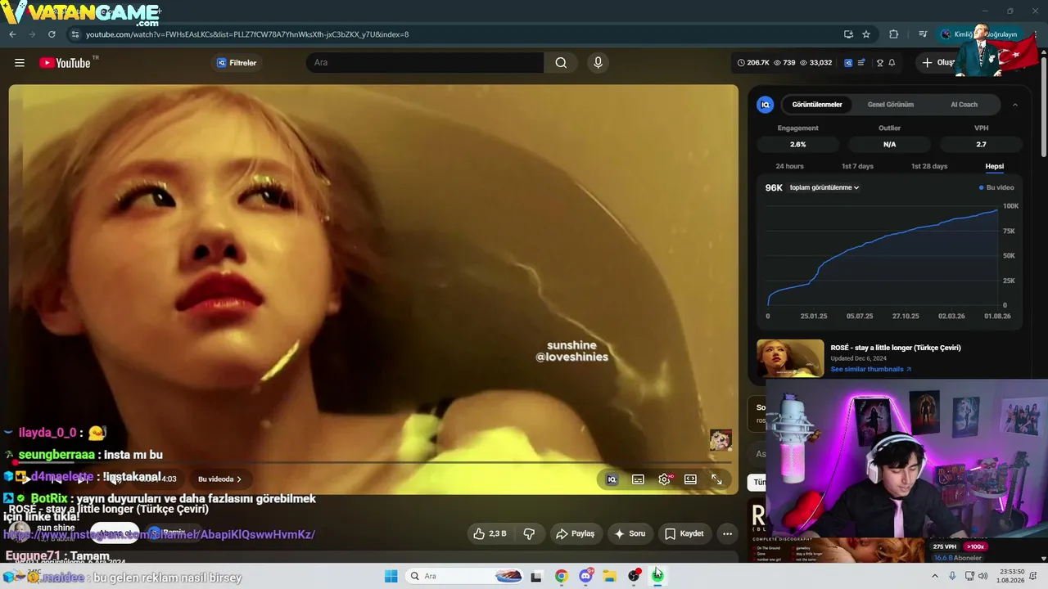Show hidden system tray icons chevron
The width and height of the screenshot is (1048, 589).
(935, 576)
